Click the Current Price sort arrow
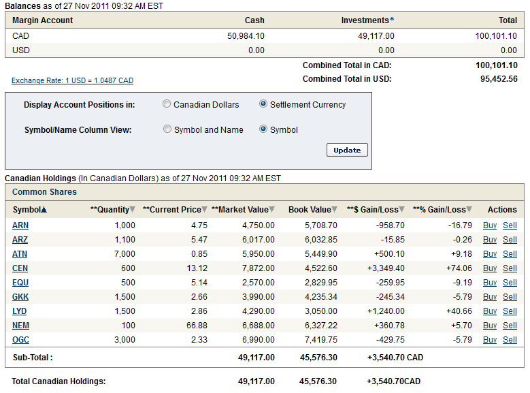530x393 pixels. [205, 210]
